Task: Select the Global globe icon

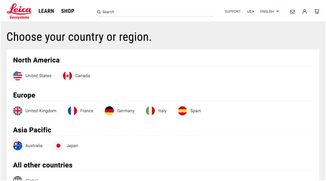Action: (x=18, y=178)
